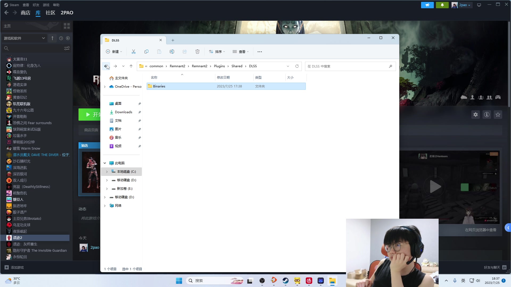This screenshot has height=287, width=511.
Task: Favorite the game with star icon
Action: pyautogui.click(x=498, y=115)
